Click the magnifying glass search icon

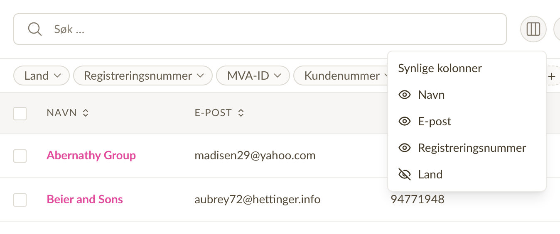(34, 29)
